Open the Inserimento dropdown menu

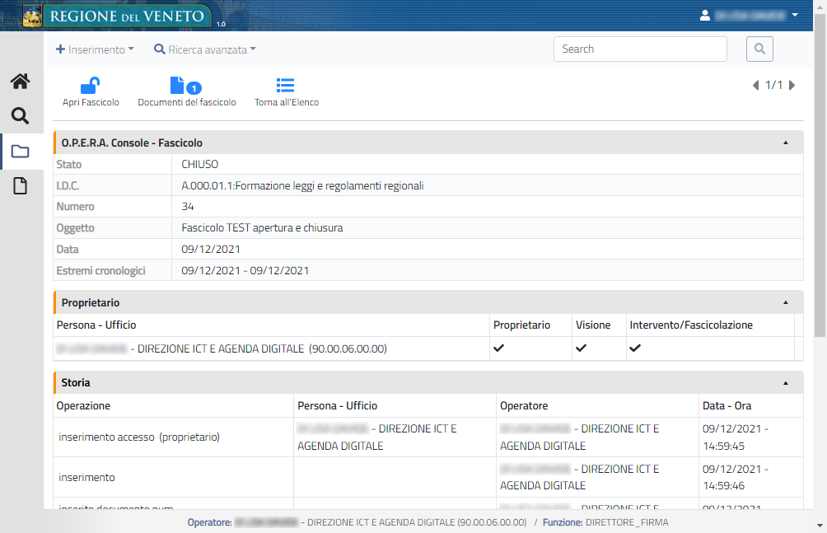coord(95,49)
